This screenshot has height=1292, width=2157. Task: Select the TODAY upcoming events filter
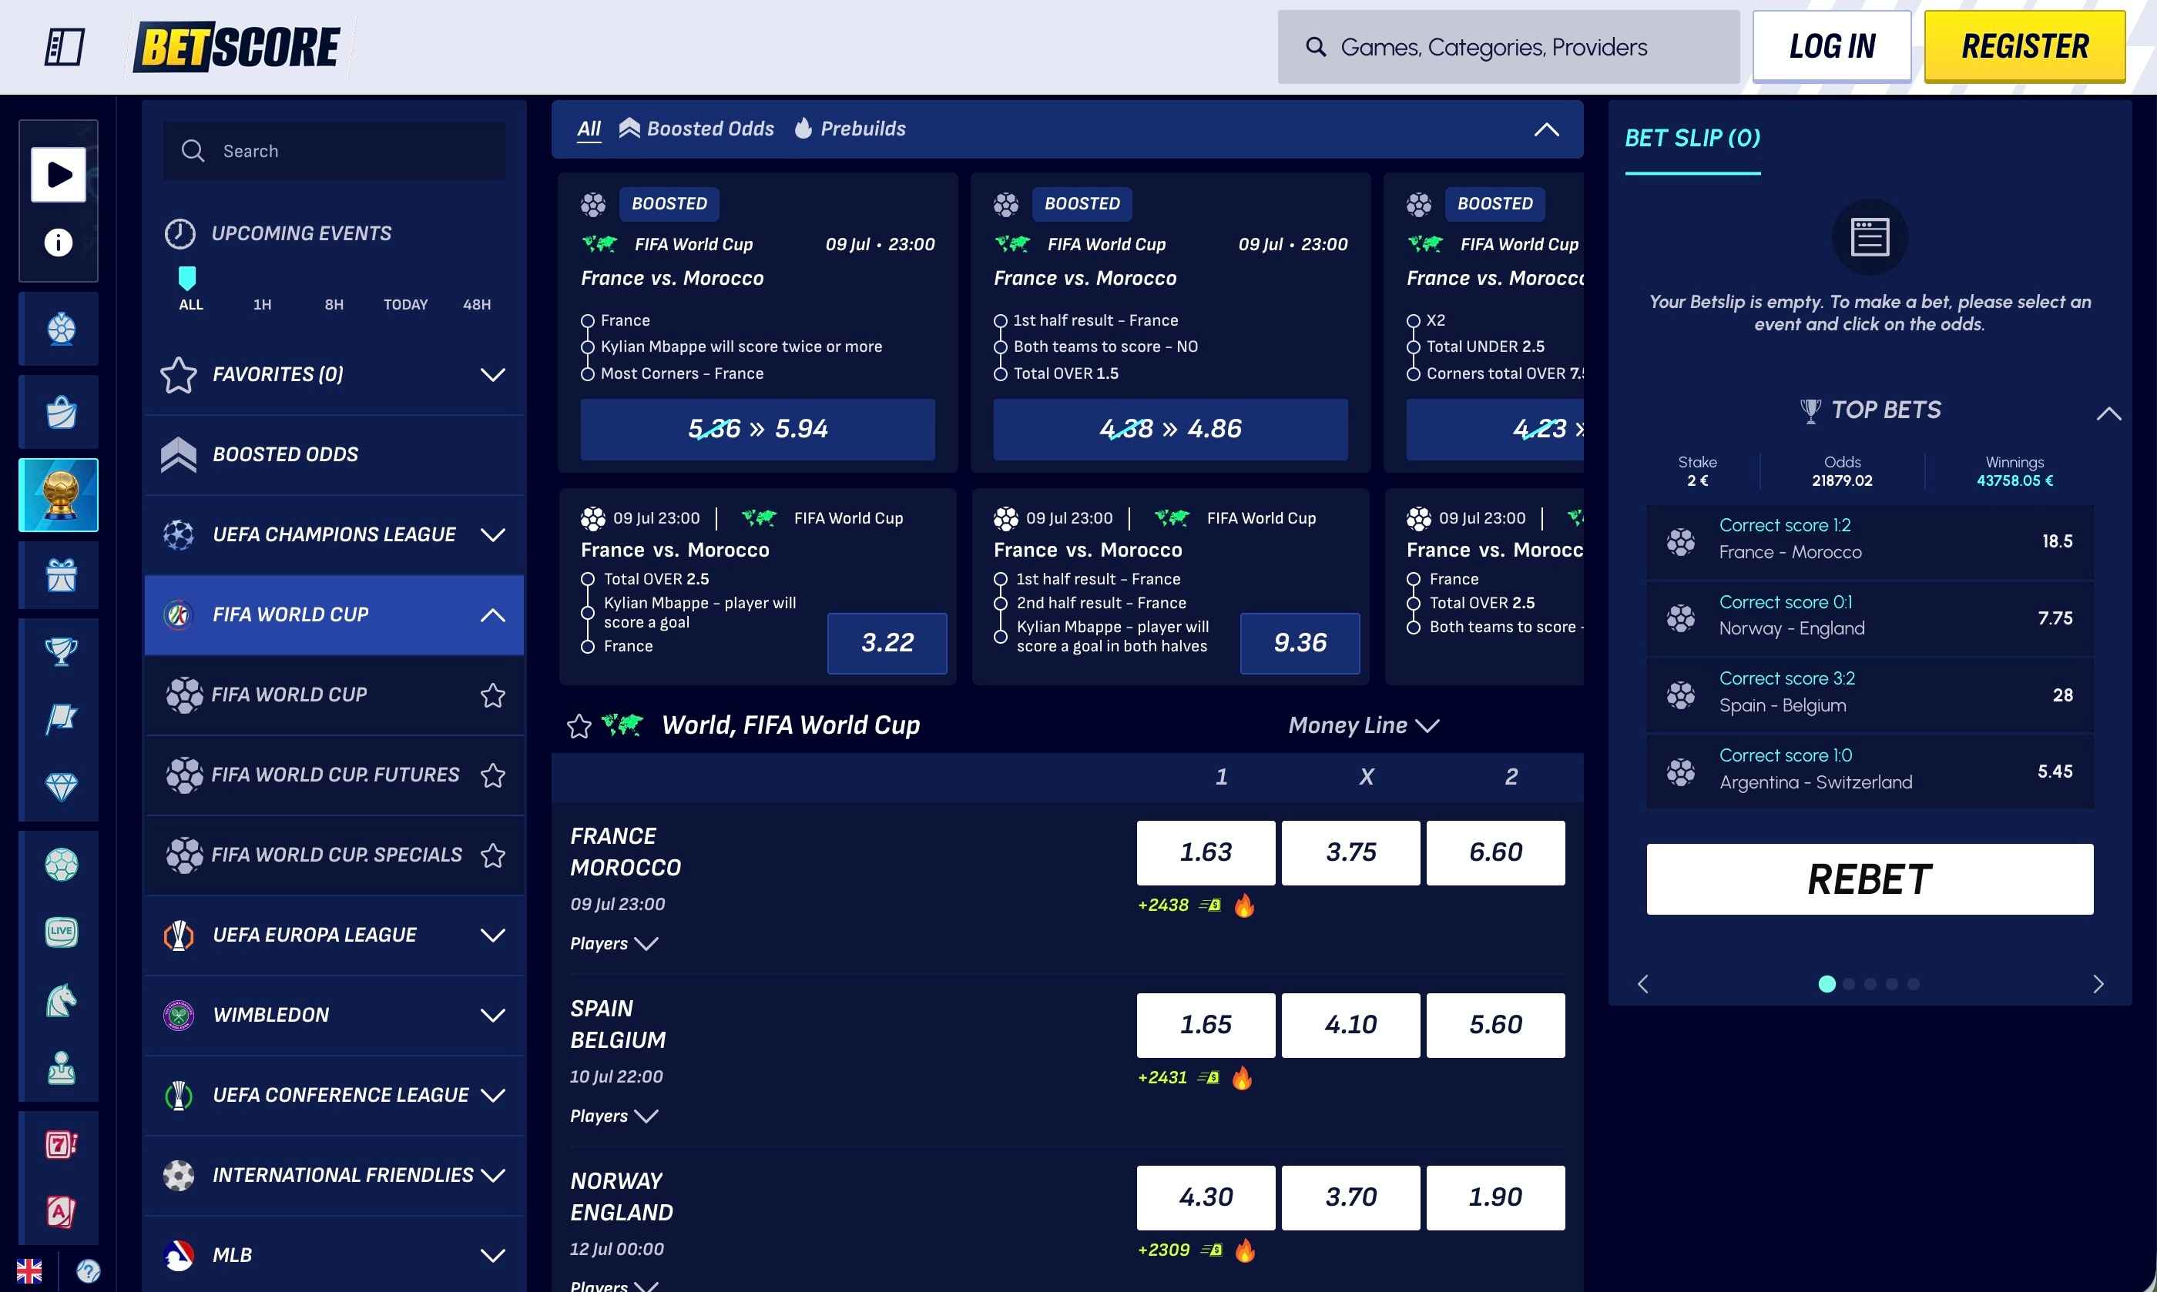point(406,305)
